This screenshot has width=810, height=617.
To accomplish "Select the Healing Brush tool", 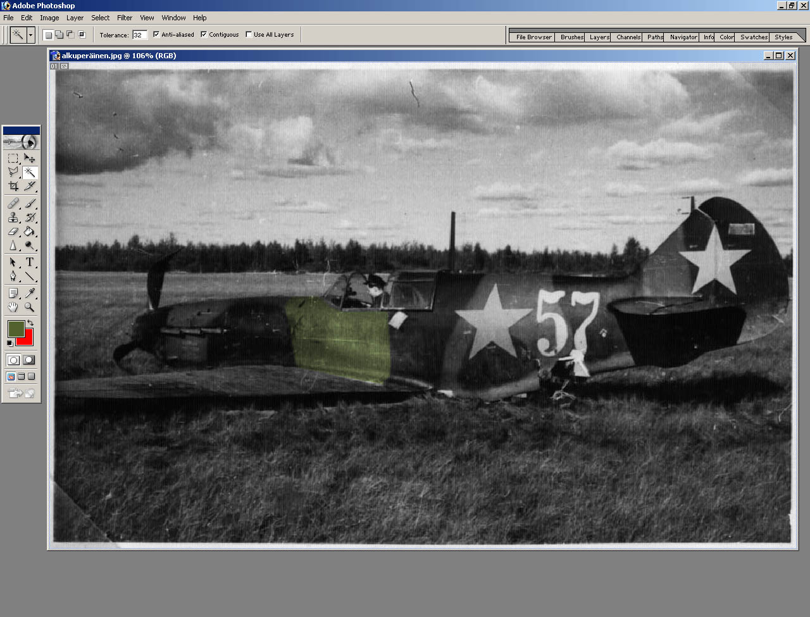I will [13, 204].
